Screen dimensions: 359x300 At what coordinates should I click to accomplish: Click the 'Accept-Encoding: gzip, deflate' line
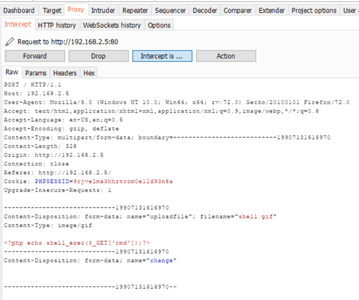click(61, 129)
